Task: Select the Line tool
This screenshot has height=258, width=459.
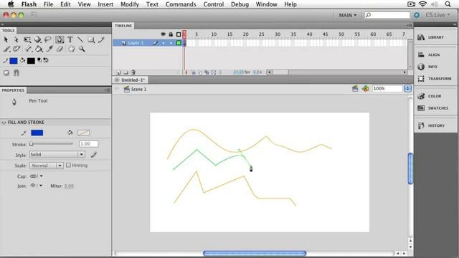Action: (x=80, y=39)
